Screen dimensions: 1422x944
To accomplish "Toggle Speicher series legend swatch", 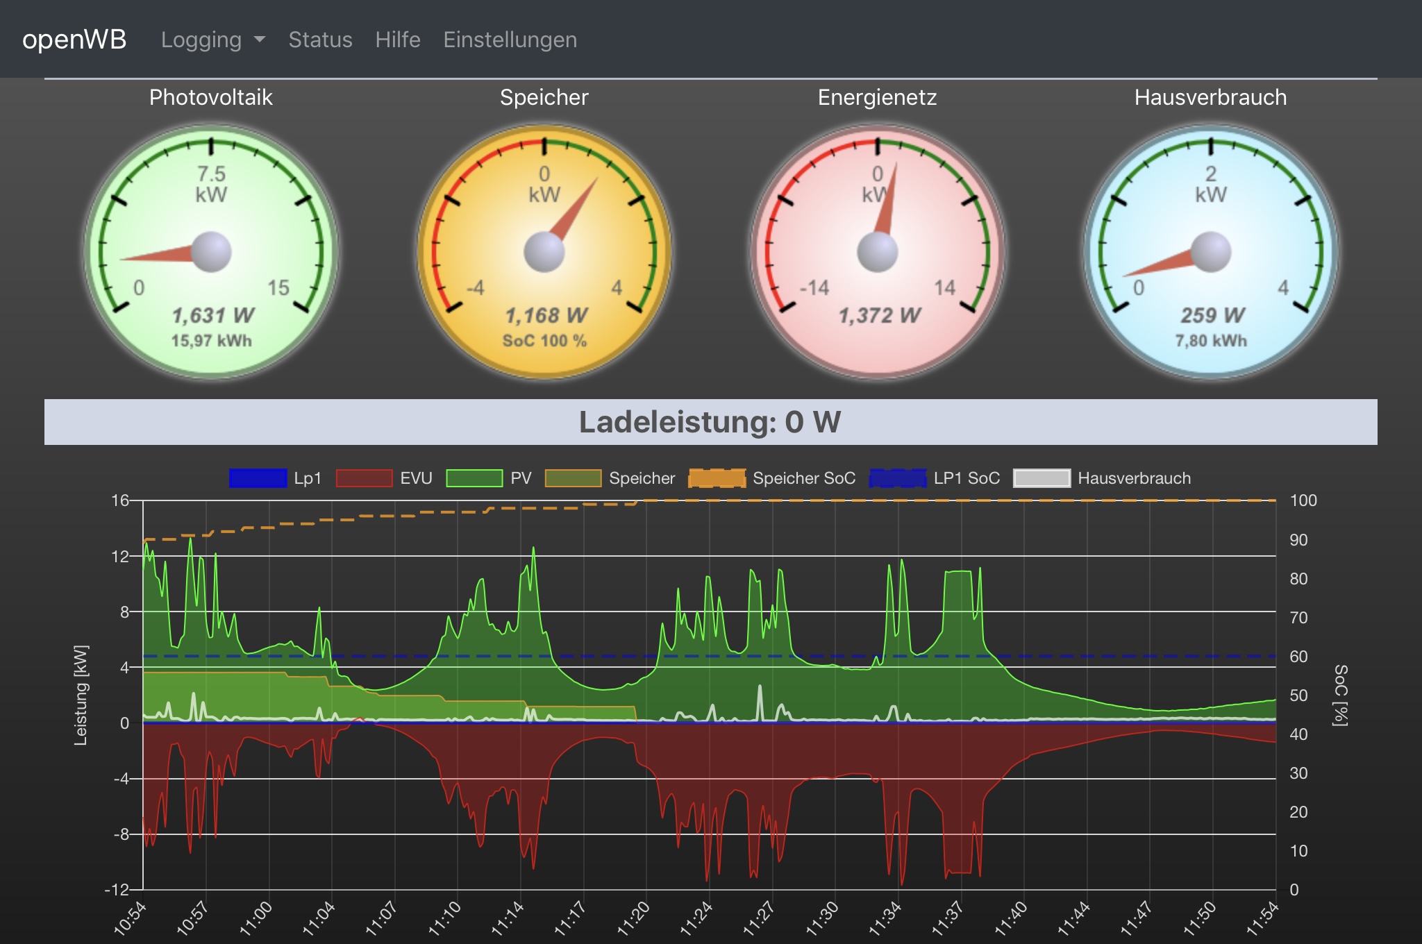I will [573, 478].
